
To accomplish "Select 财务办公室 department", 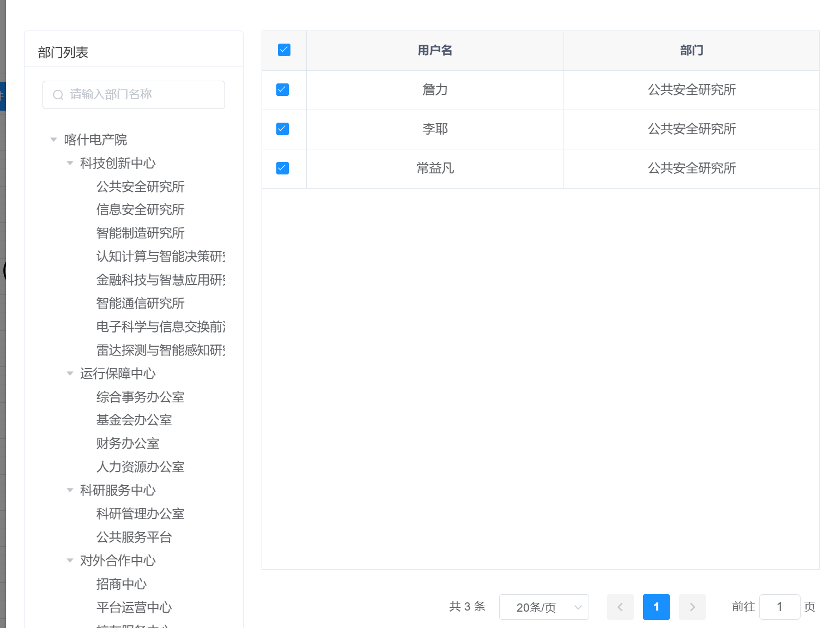I will tap(128, 443).
